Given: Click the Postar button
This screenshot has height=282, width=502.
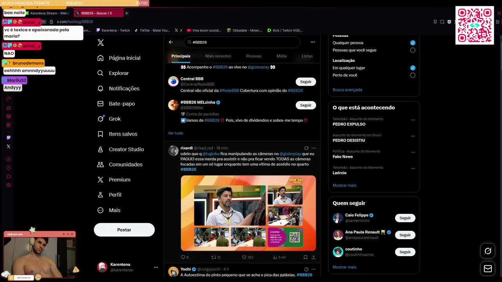Looking at the screenshot, I should 124,230.
